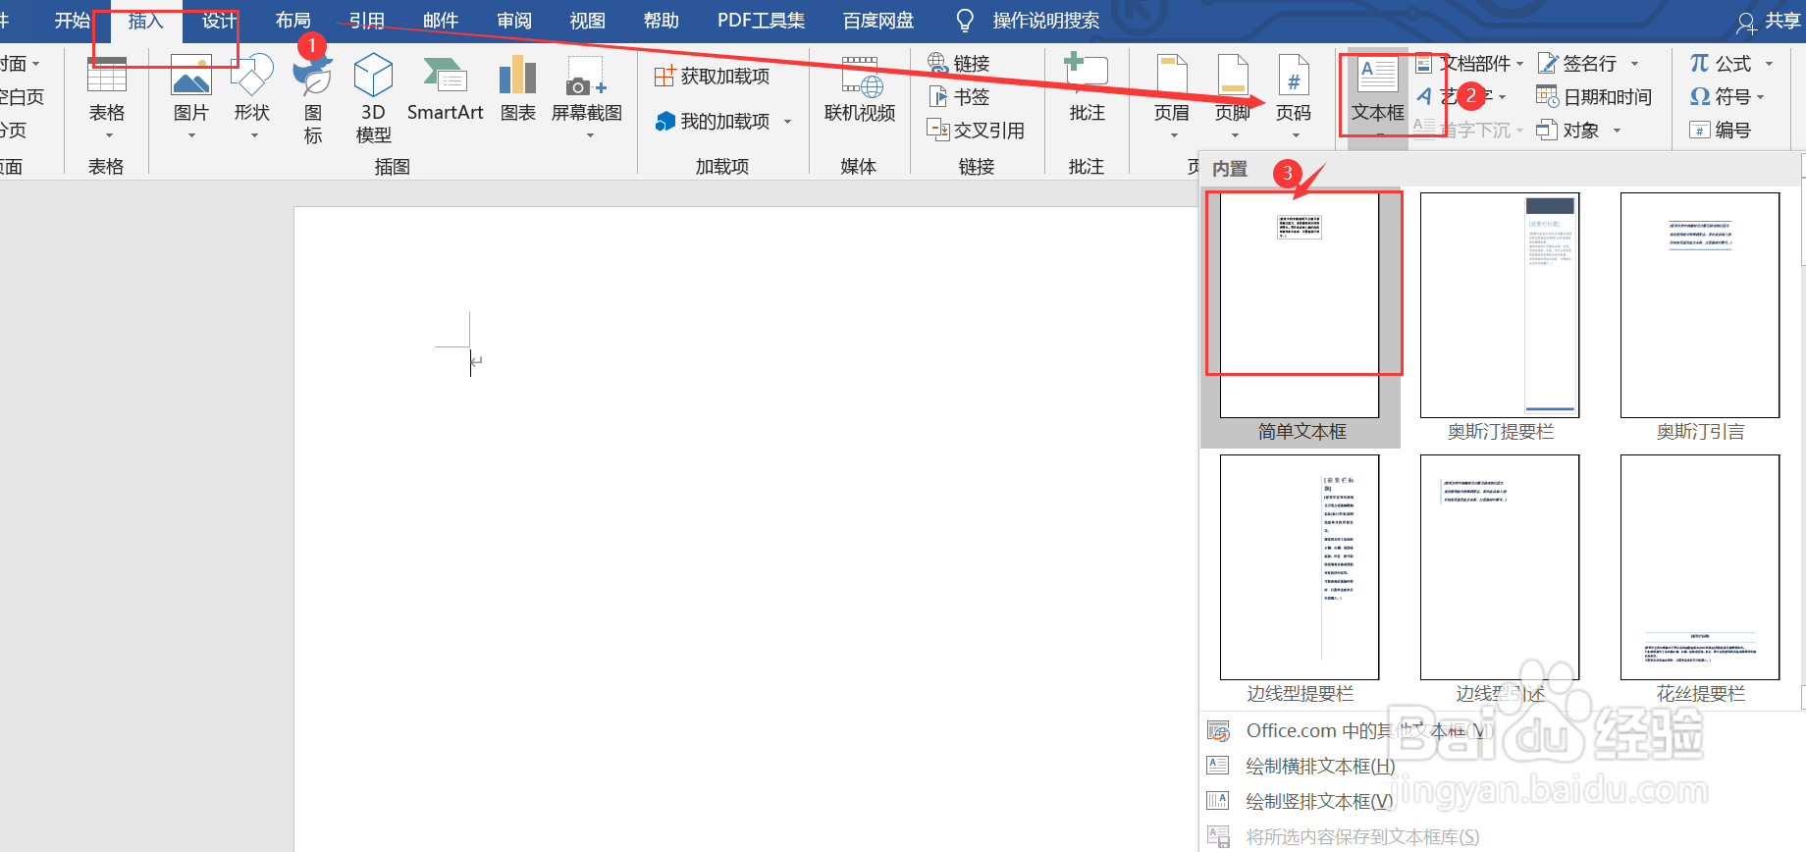Image resolution: width=1806 pixels, height=852 pixels.
Task: Open the PDF工具集 tab
Action: click(761, 21)
